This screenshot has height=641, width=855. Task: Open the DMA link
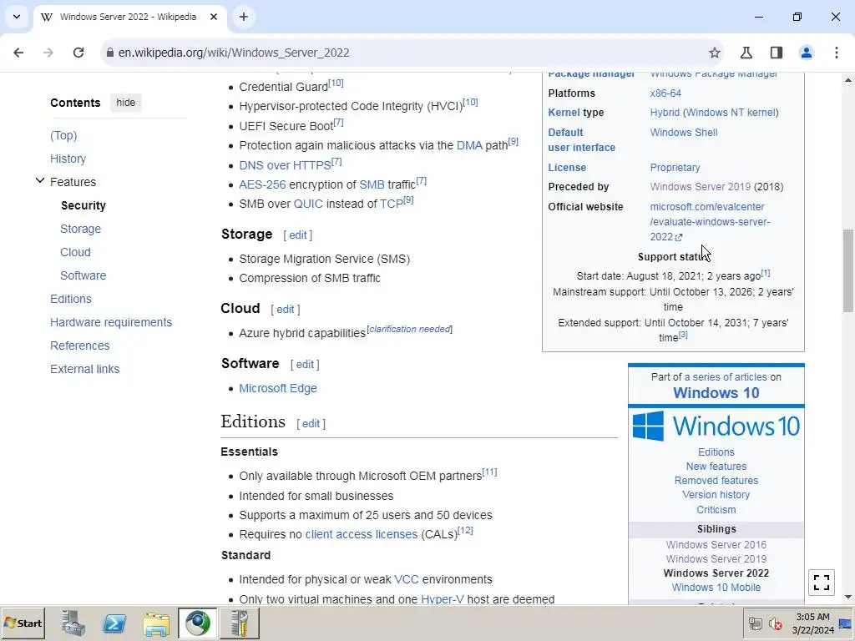click(469, 145)
